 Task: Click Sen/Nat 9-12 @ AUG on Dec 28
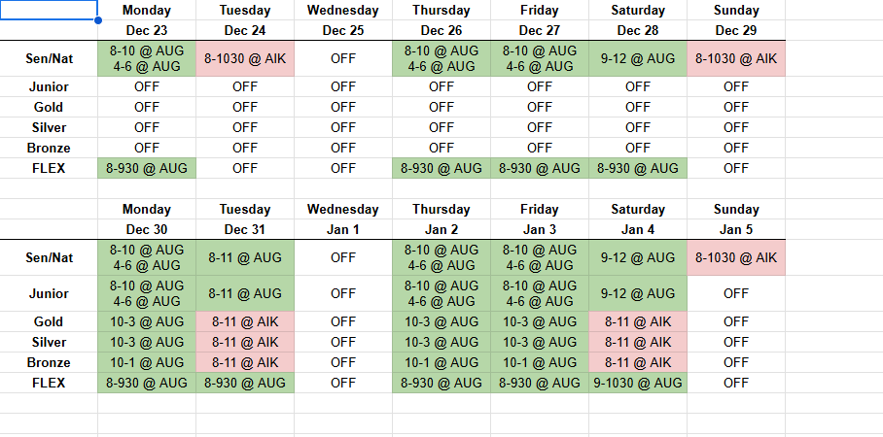tap(638, 58)
